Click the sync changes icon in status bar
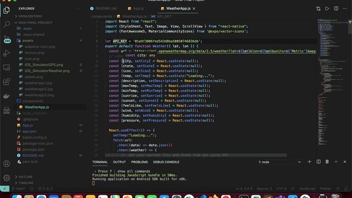The width and height of the screenshot is (352, 198). pos(32,189)
